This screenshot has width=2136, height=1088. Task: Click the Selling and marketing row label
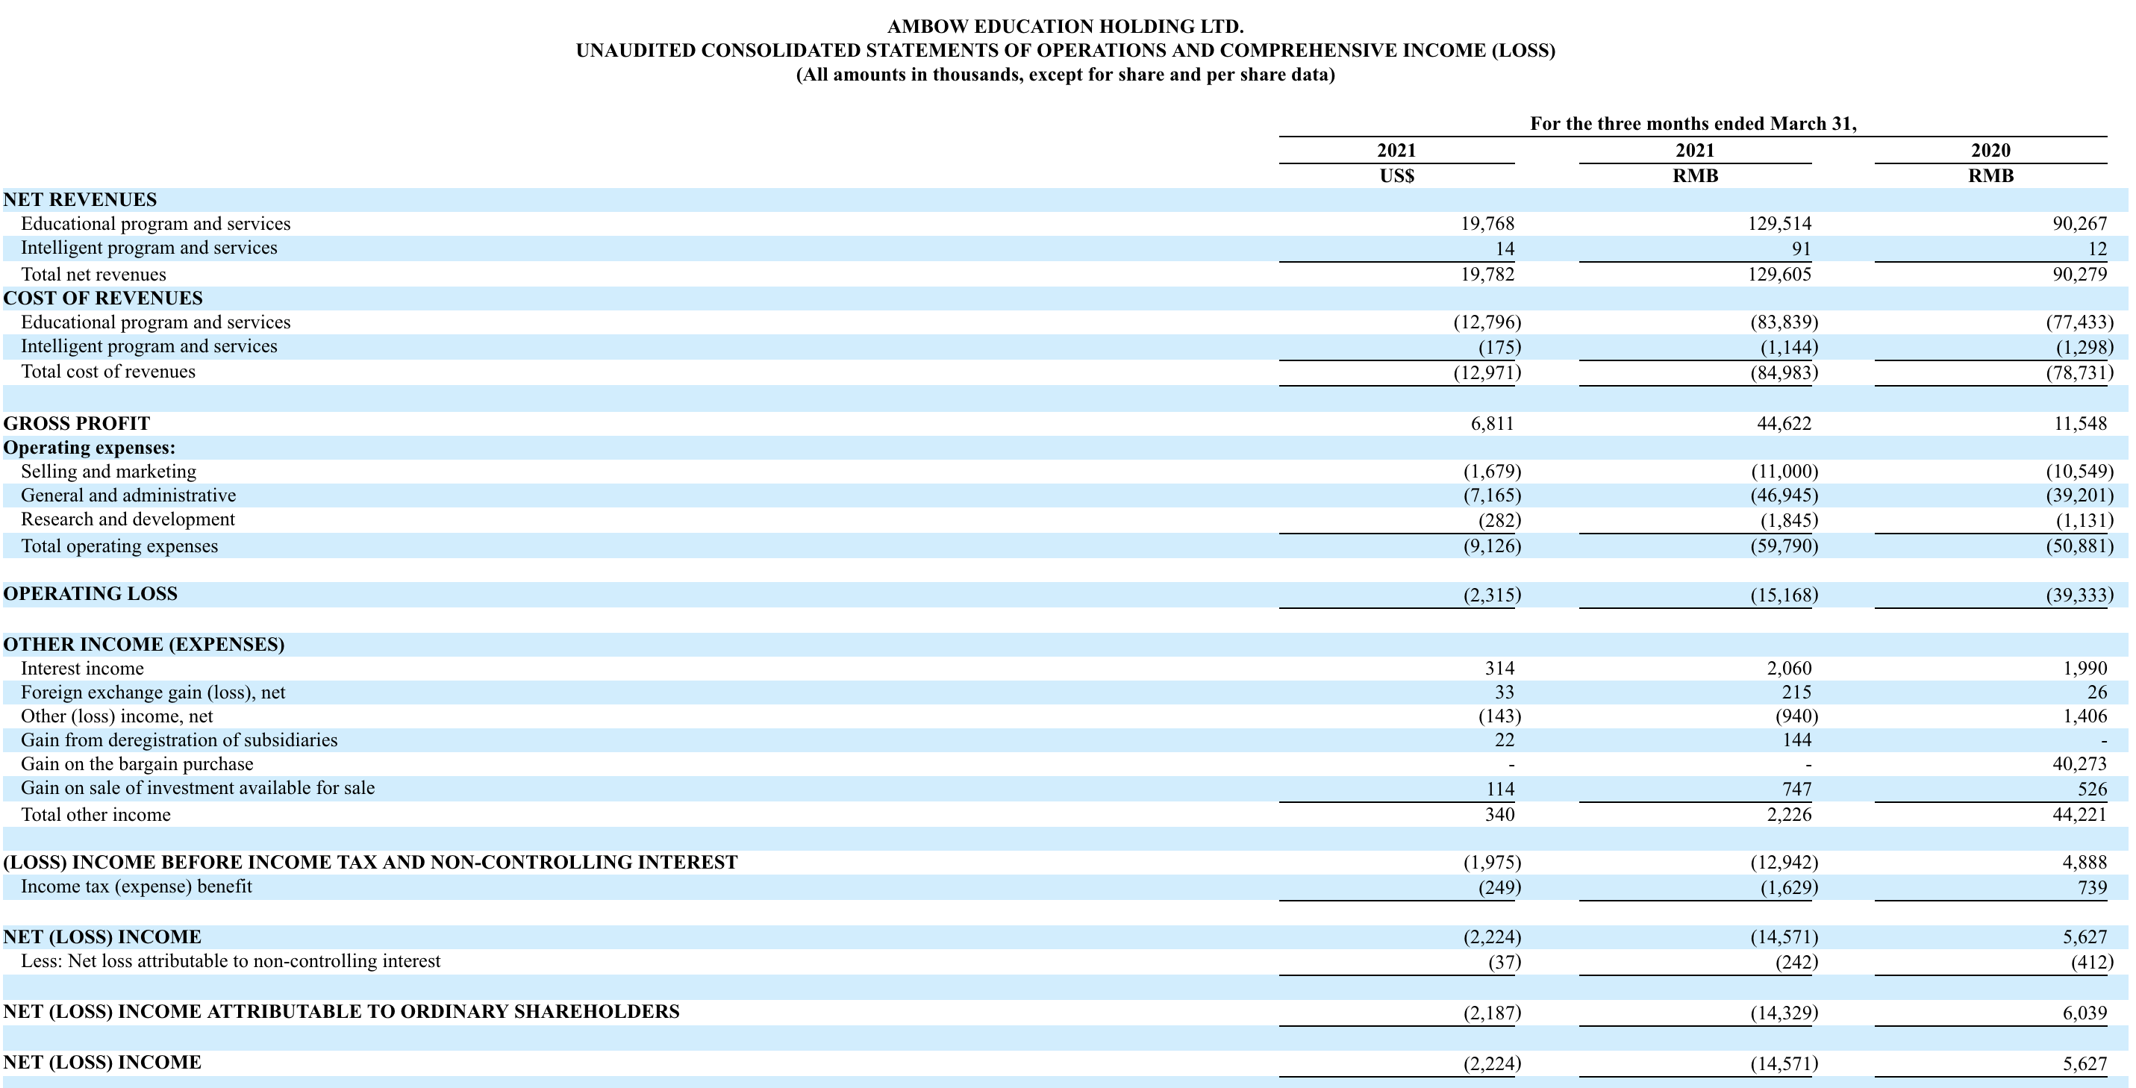(109, 472)
